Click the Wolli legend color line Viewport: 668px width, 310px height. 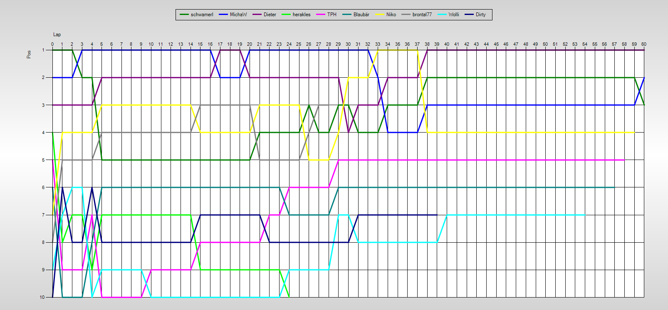[442, 15]
